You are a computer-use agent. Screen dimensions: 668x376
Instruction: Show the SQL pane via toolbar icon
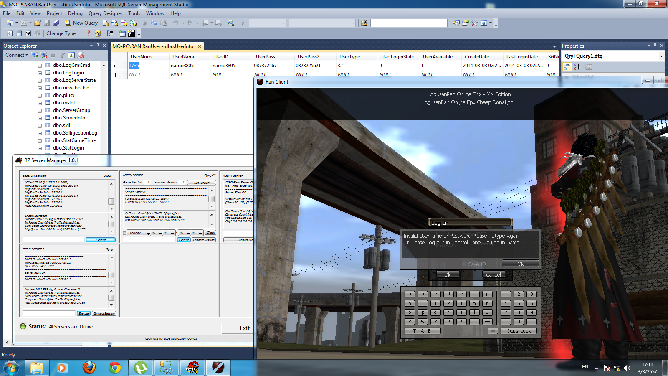28,33
